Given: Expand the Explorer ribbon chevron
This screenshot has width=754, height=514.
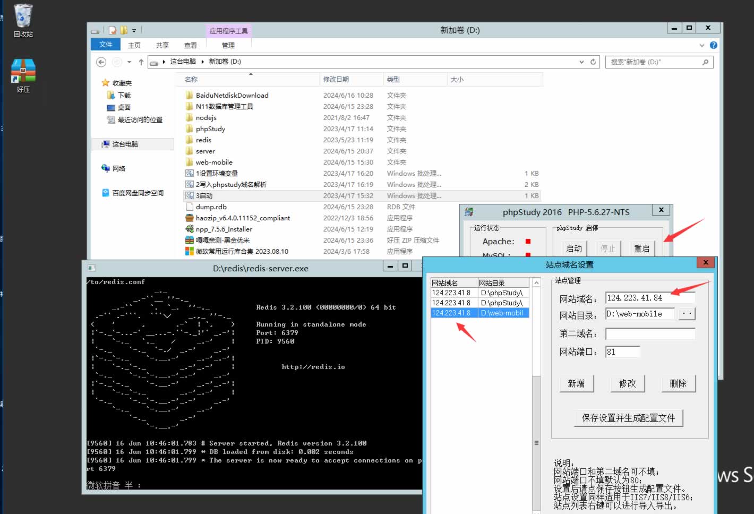Looking at the screenshot, I should click(702, 45).
